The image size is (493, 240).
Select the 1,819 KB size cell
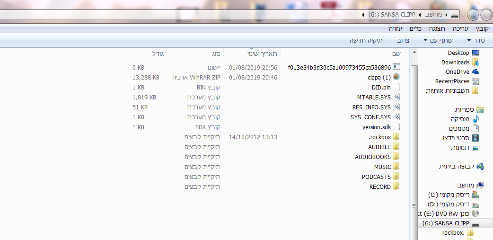[145, 98]
